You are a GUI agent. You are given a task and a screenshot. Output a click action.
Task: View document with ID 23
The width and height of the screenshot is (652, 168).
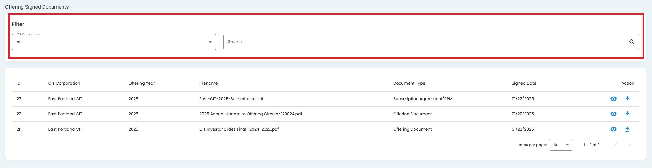tap(613, 99)
